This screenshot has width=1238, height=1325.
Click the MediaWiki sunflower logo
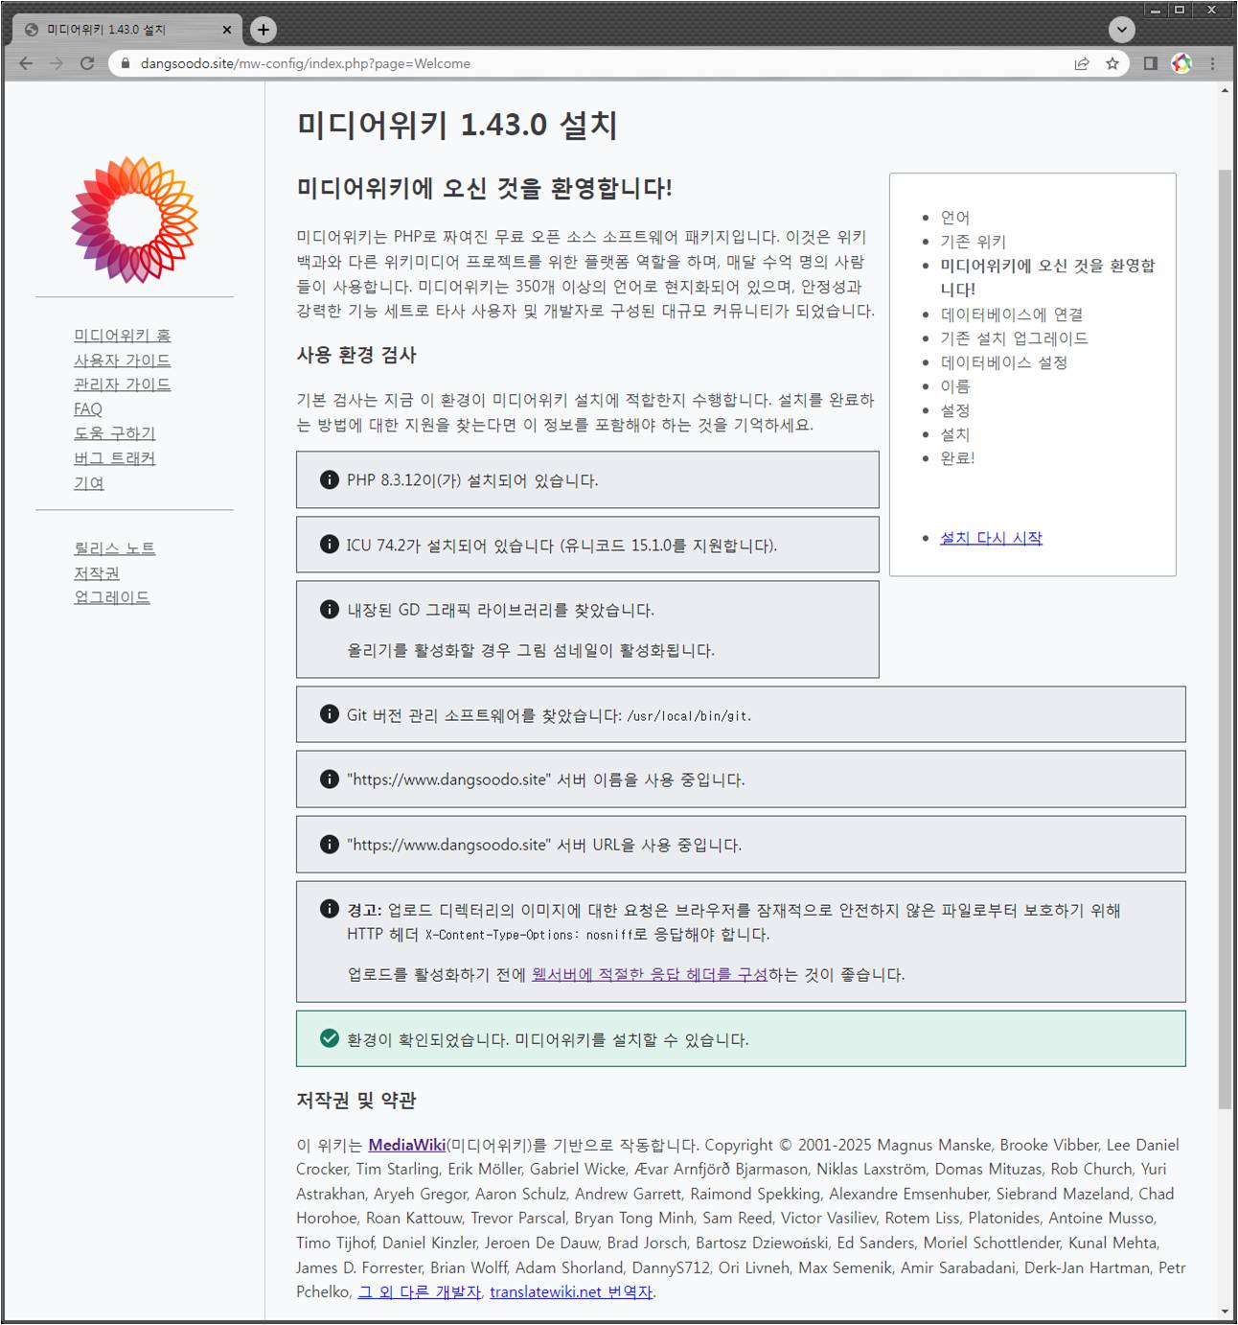[134, 220]
